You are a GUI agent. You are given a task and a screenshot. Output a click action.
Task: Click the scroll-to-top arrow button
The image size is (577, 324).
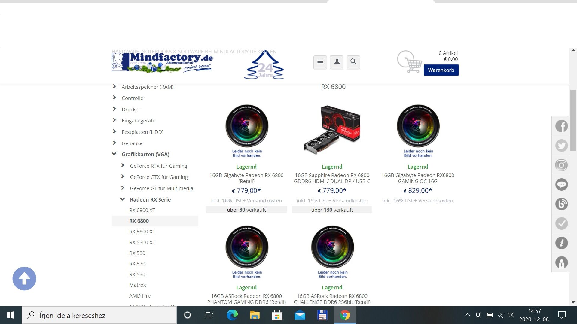pos(24,278)
